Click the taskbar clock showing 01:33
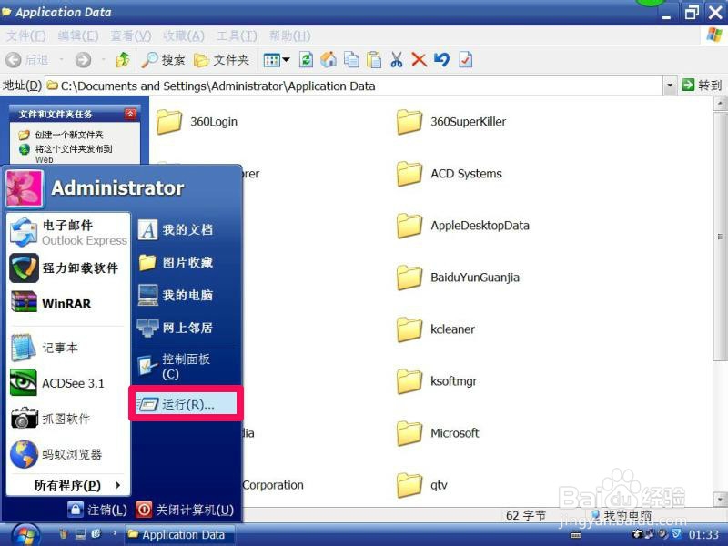This screenshot has height=546, width=728. click(703, 535)
